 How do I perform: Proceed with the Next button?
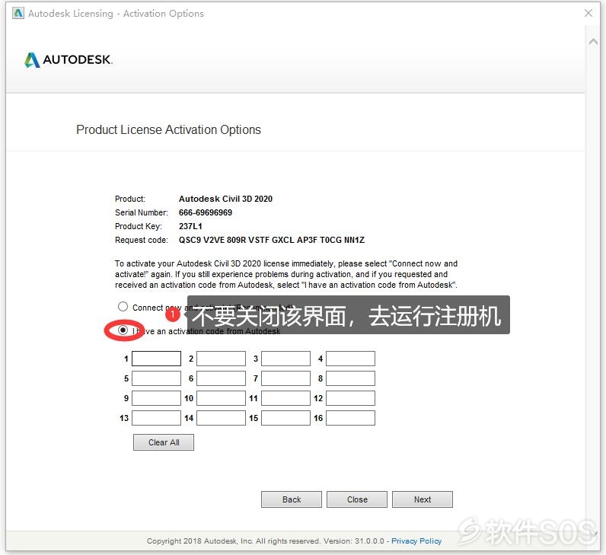tap(423, 499)
